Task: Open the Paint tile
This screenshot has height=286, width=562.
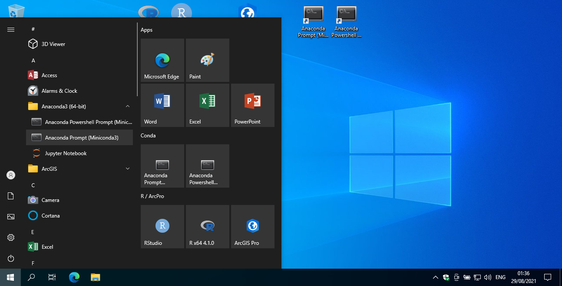Action: point(207,60)
